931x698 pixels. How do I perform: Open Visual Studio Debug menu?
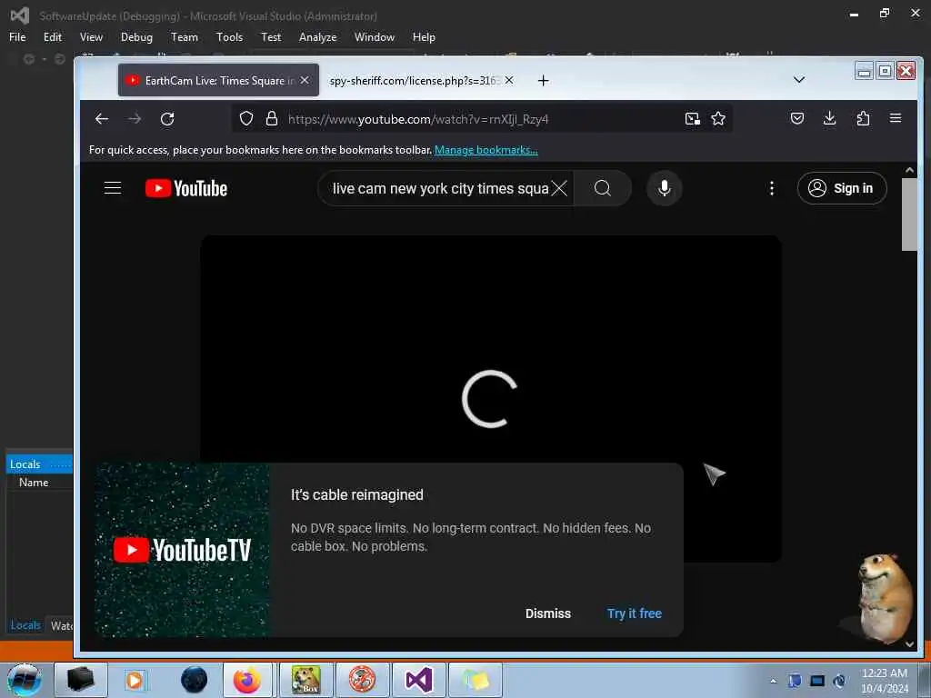point(136,36)
